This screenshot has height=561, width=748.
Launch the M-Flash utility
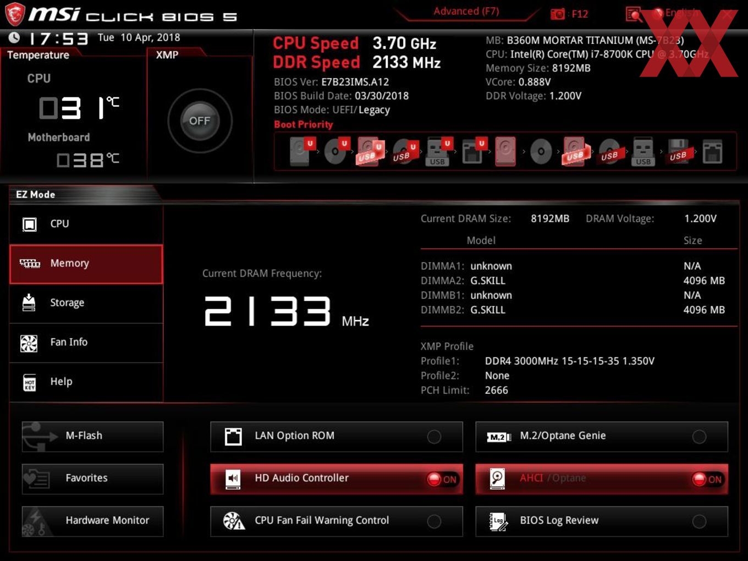point(92,437)
